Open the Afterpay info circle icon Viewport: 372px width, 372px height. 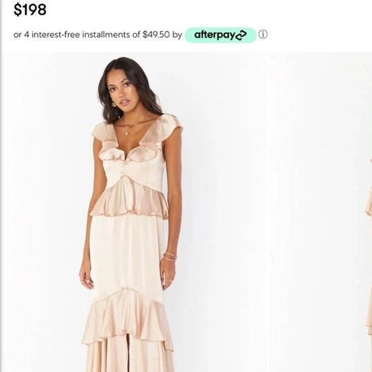[x=262, y=35]
